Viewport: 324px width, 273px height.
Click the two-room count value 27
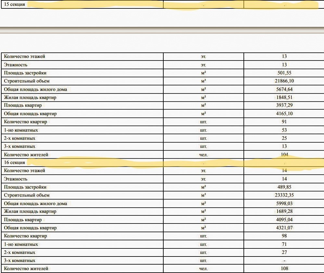coord(284,252)
